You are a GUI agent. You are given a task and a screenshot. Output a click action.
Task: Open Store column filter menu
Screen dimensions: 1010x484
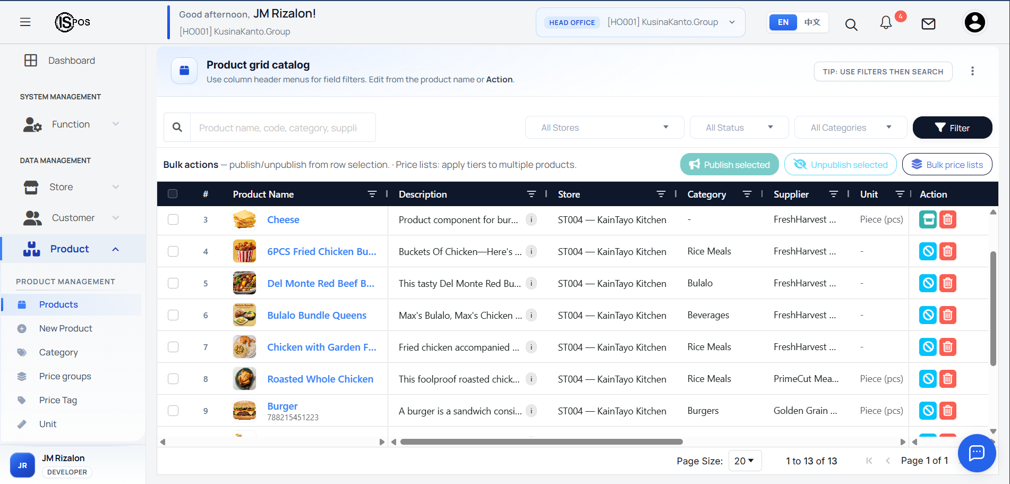(661, 194)
